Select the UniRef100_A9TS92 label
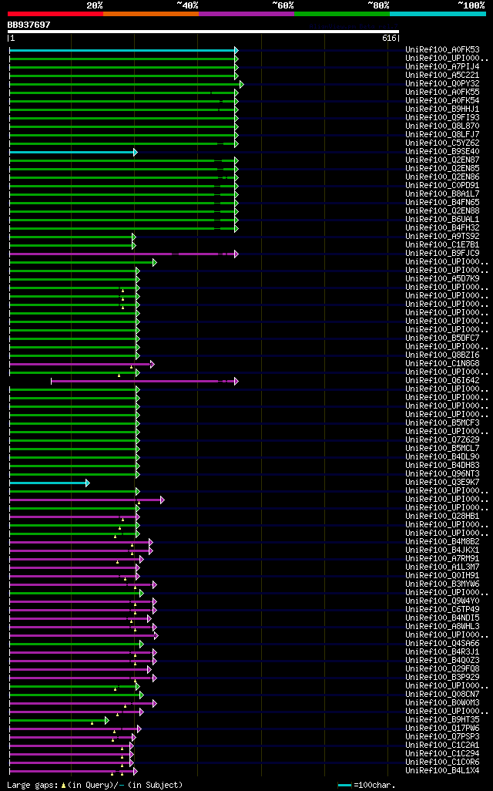The height and width of the screenshot is (791, 493). [443, 237]
